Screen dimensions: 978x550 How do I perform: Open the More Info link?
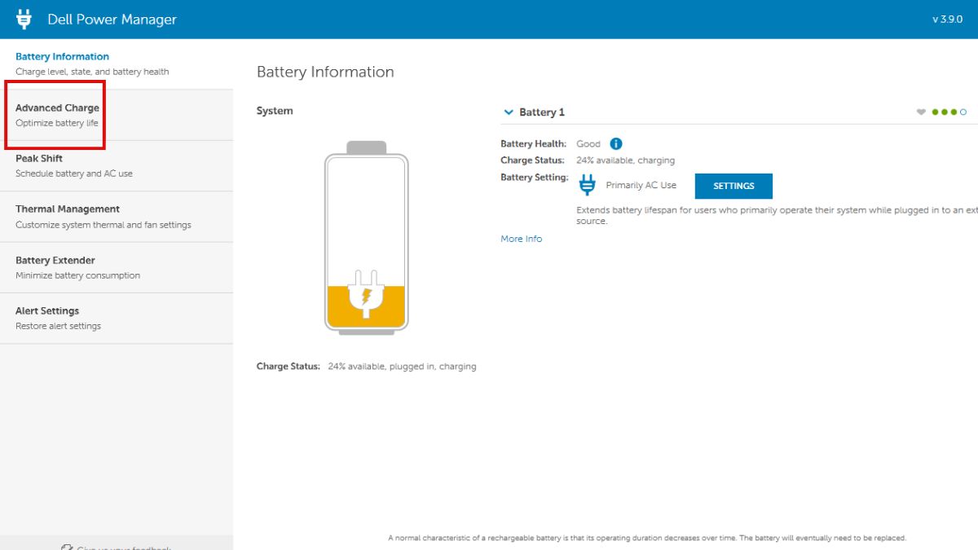[x=521, y=239]
